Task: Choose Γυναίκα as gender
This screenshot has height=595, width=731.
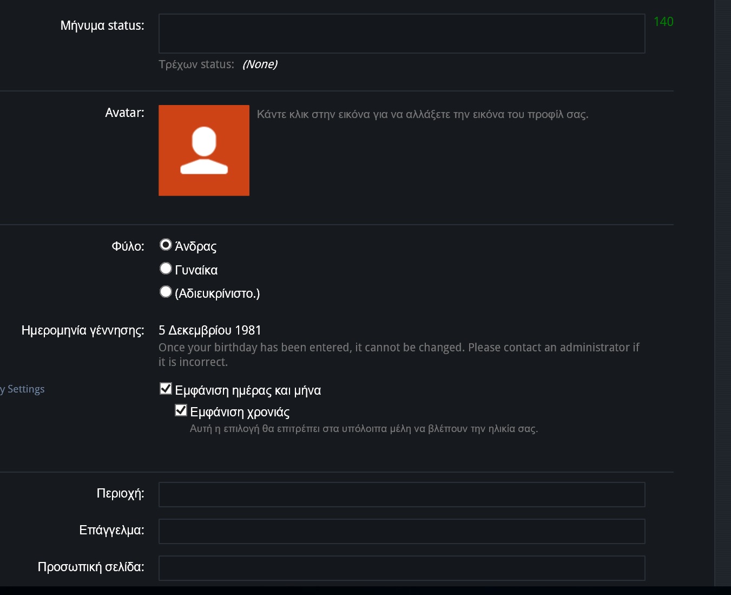Action: [166, 269]
